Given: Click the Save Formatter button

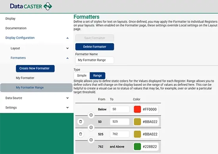Looking at the screenshot, I should [95, 38].
